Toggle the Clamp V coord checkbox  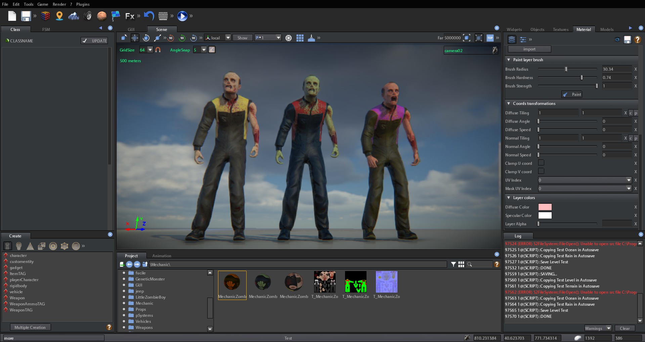542,172
